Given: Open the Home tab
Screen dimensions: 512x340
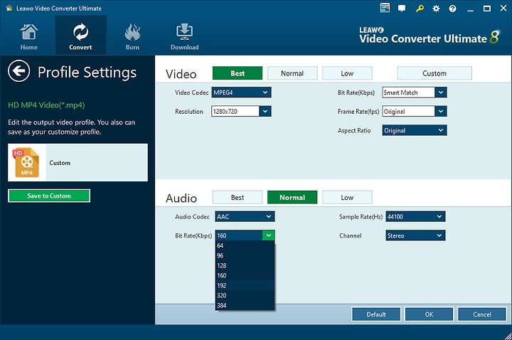Looking at the screenshot, I should click(x=28, y=37).
